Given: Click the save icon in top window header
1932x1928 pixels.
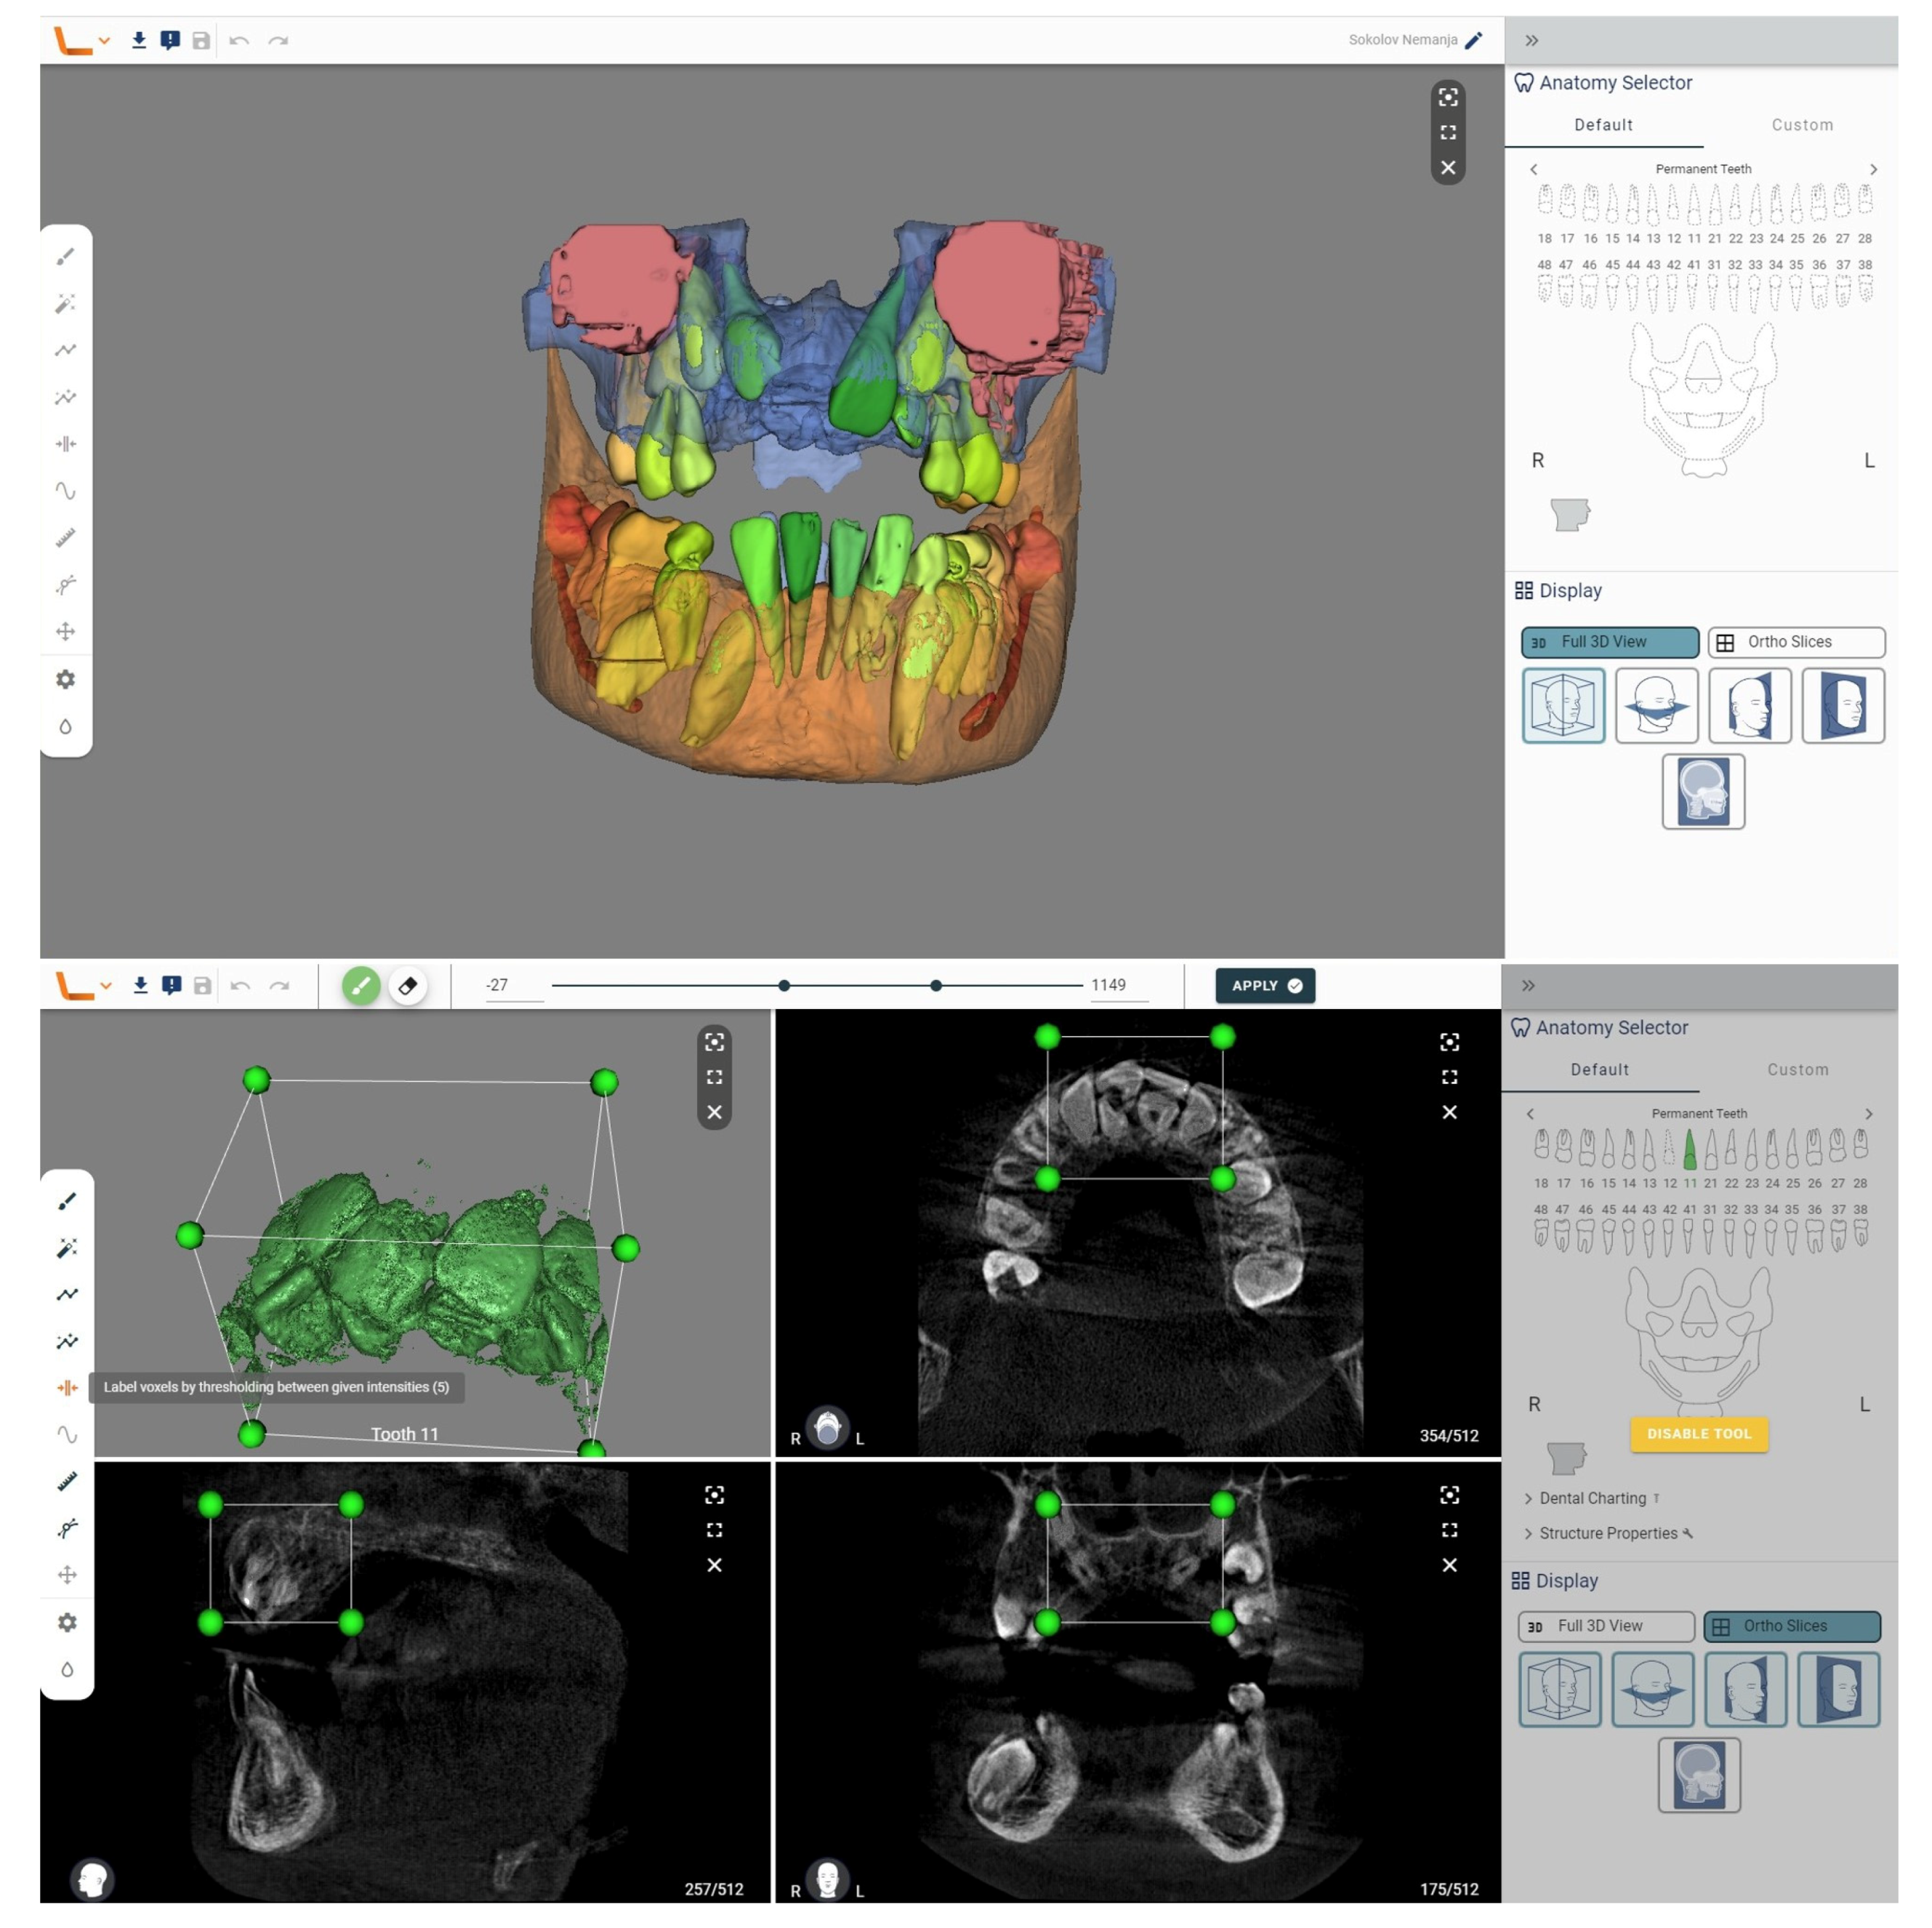Looking at the screenshot, I should (x=201, y=40).
